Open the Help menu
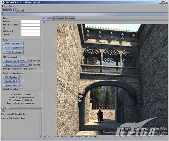 tap(11, 6)
